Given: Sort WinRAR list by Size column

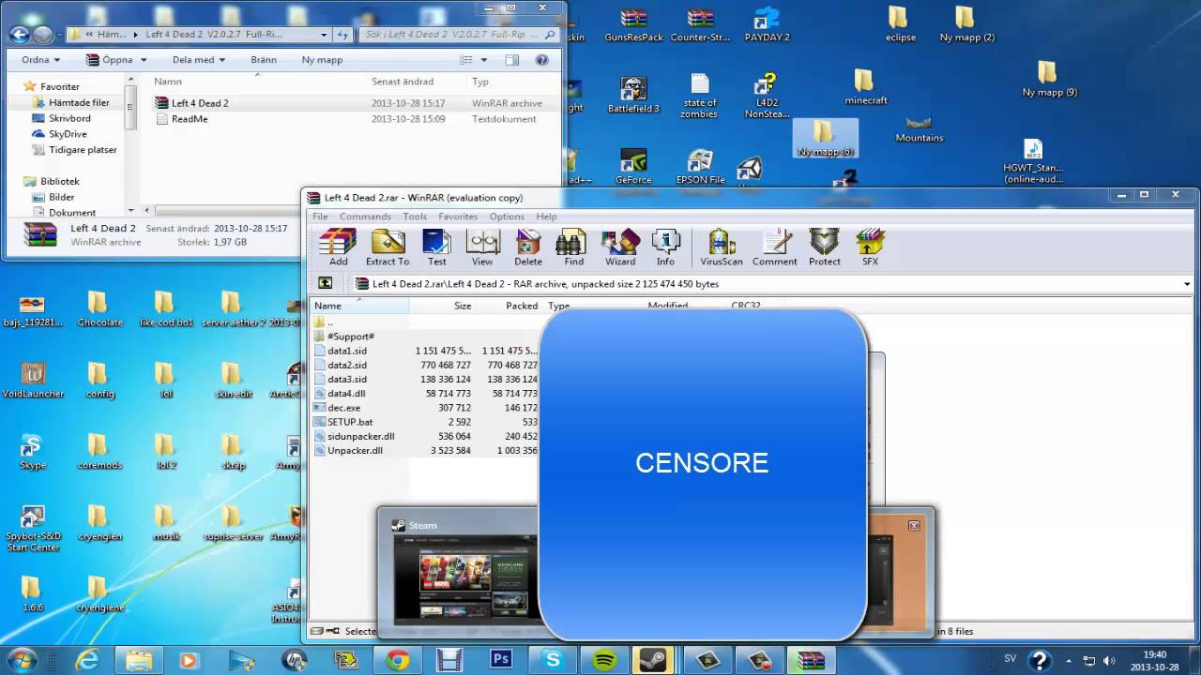Looking at the screenshot, I should click(x=442, y=306).
